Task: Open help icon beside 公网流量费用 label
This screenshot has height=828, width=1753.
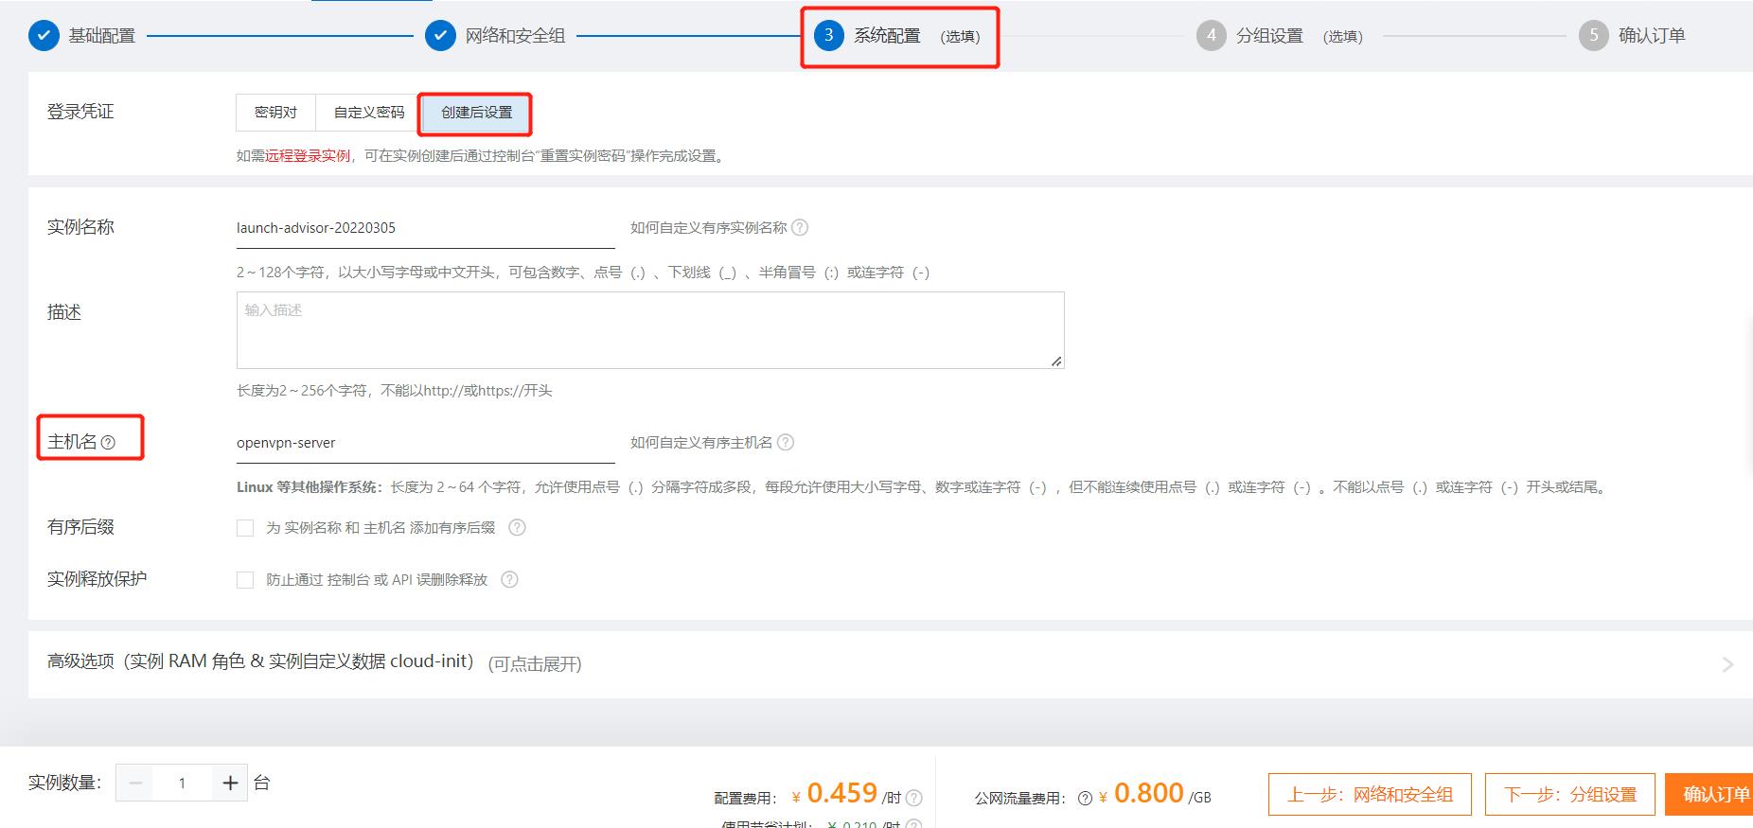Action: pos(1085,798)
